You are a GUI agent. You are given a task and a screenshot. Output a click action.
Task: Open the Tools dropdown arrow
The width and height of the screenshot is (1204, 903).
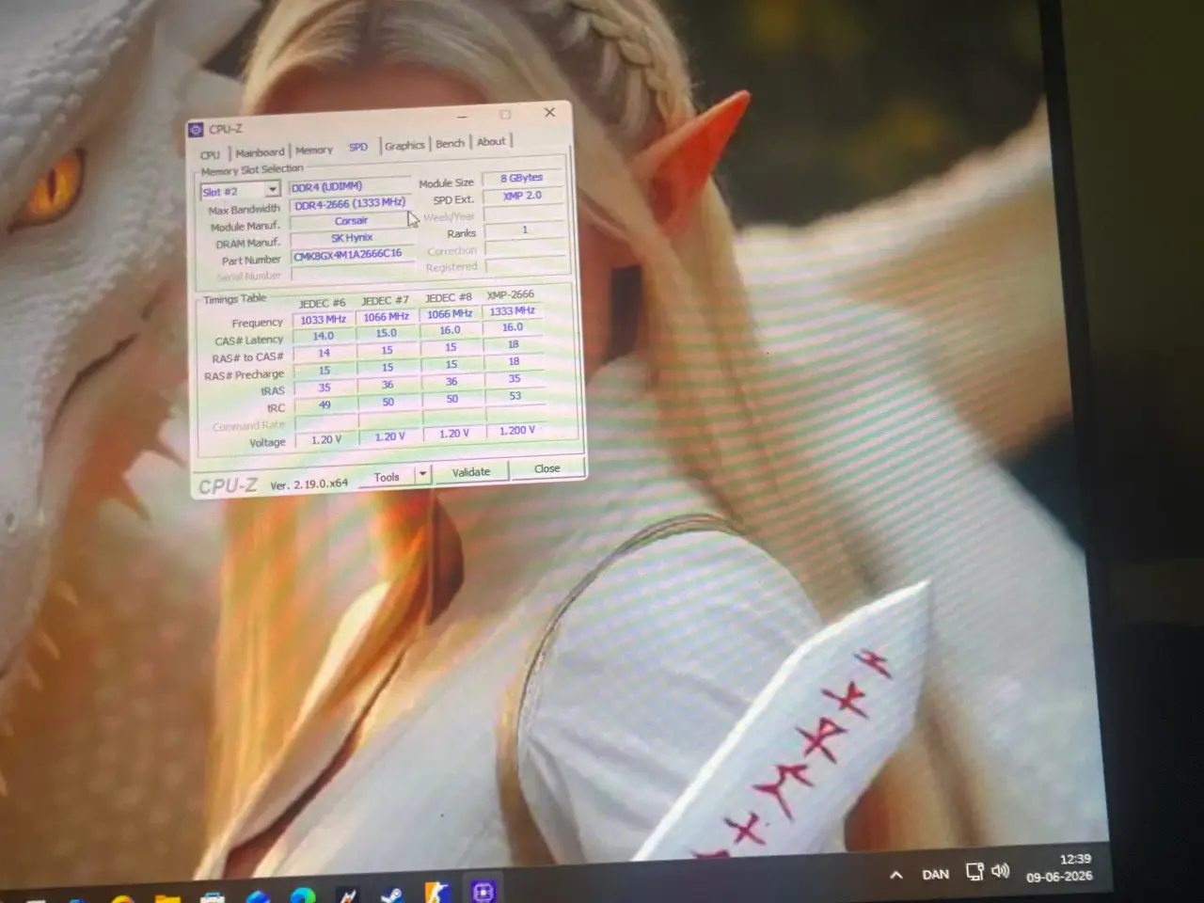pyautogui.click(x=422, y=474)
